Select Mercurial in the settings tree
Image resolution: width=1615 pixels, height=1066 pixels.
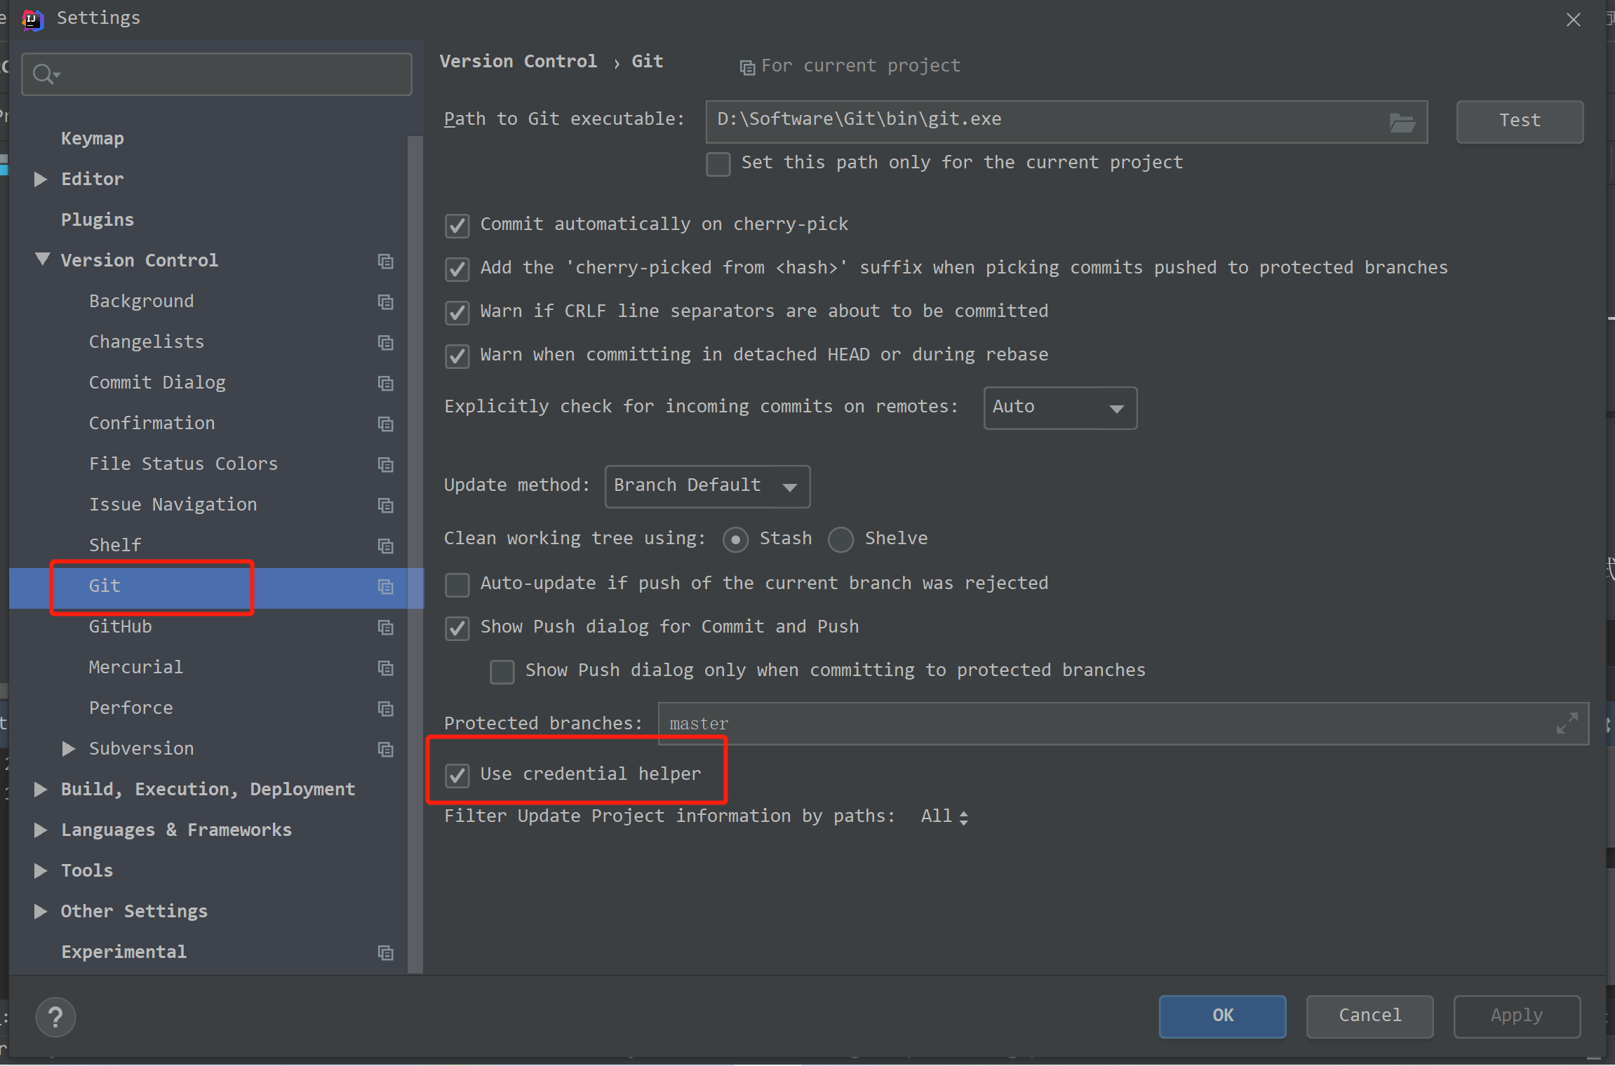pyautogui.click(x=135, y=668)
